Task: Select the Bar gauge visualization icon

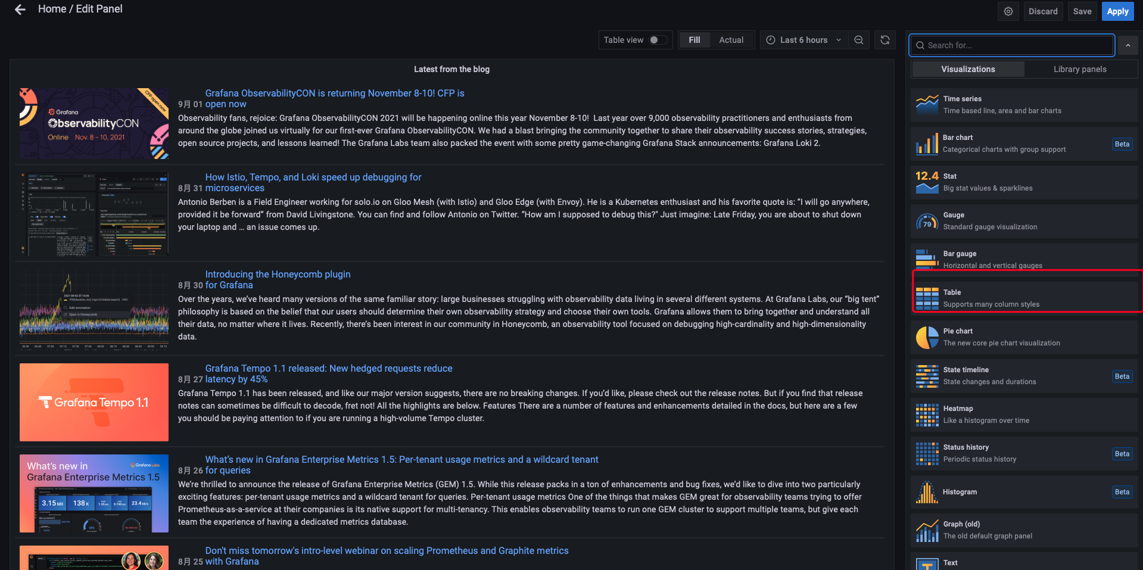Action: point(927,258)
